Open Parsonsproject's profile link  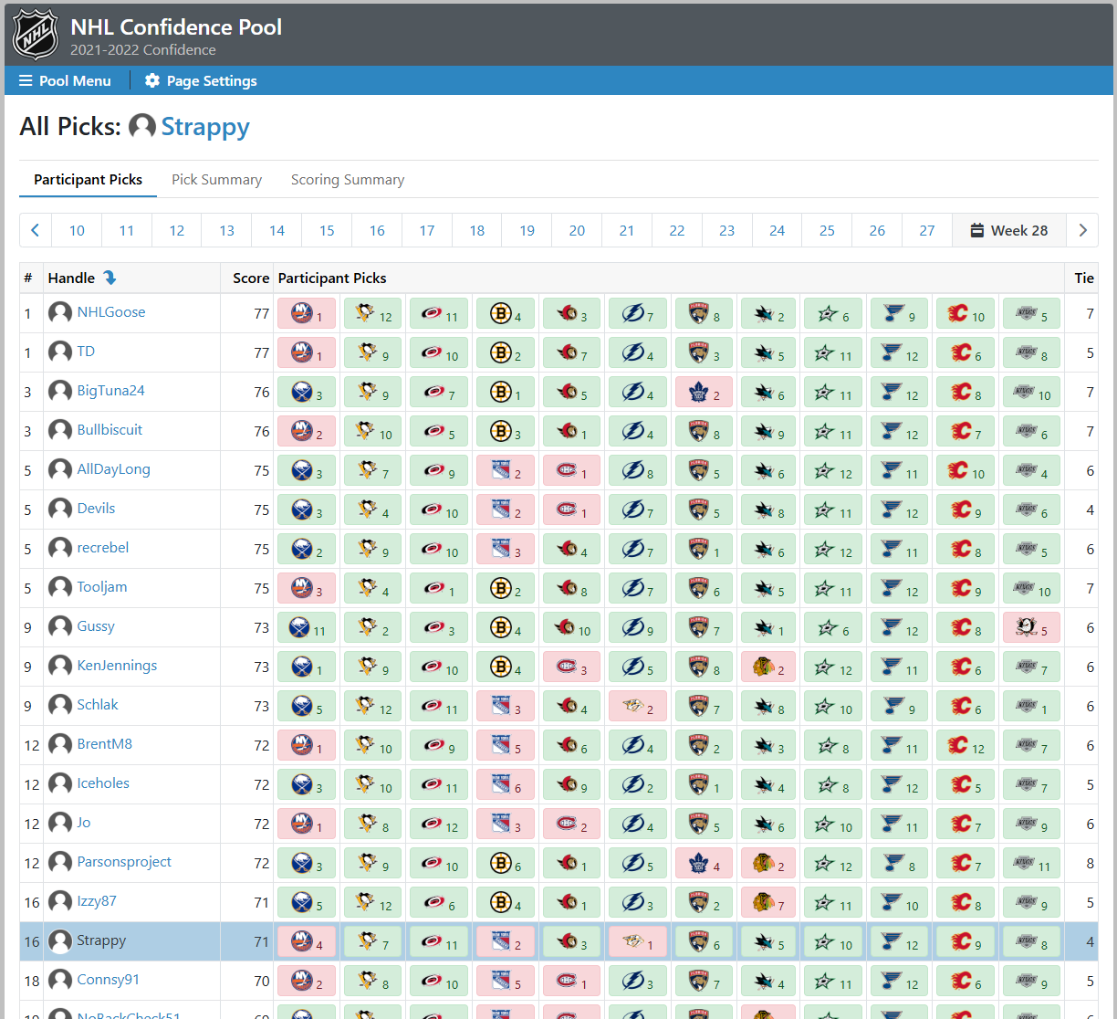click(124, 862)
